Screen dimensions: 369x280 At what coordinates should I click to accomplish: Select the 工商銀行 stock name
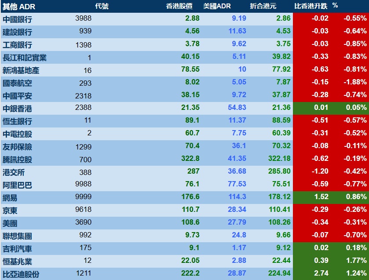17,45
